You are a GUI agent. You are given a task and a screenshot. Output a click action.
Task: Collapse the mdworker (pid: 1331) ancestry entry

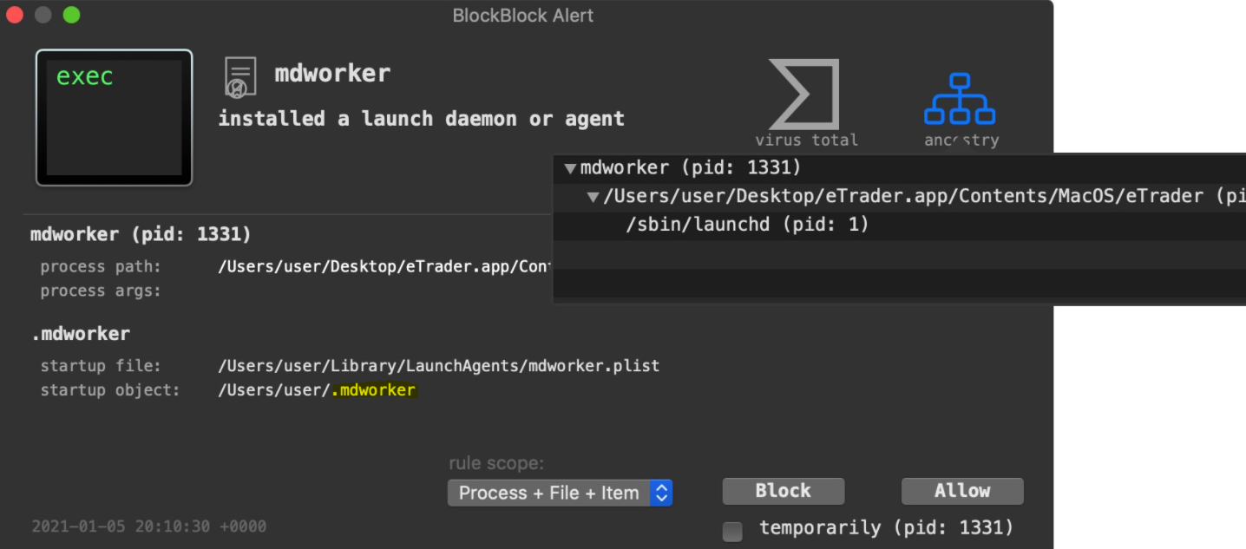(x=571, y=167)
